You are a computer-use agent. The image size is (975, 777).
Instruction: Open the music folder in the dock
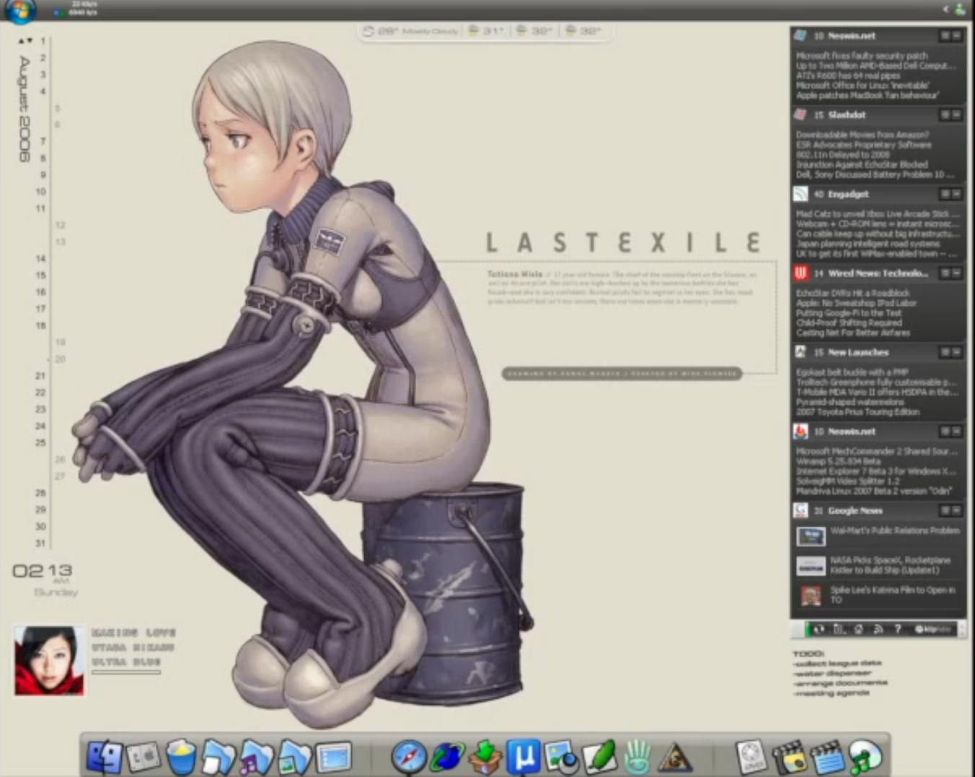pyautogui.click(x=256, y=758)
